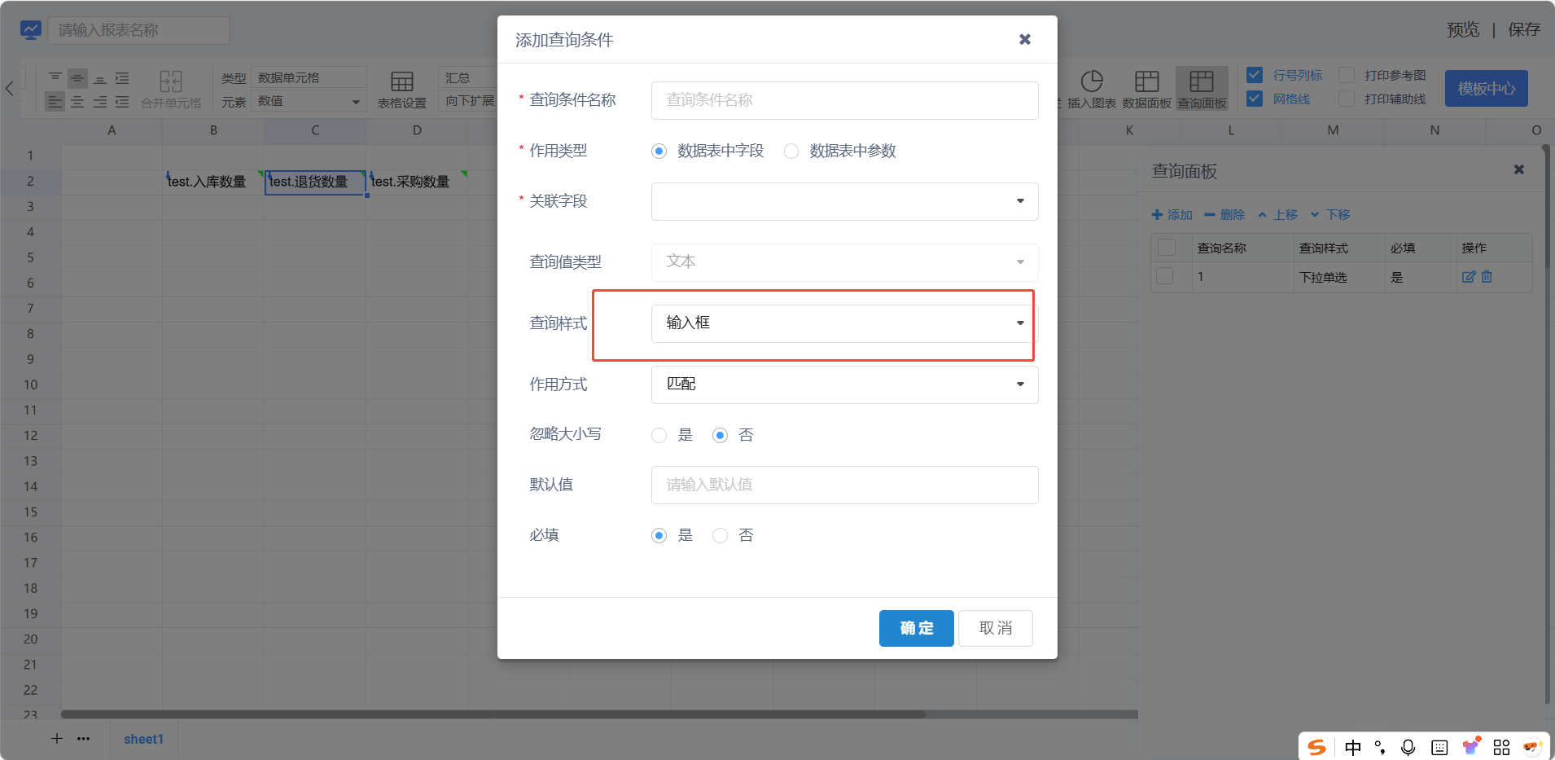This screenshot has height=760, width=1555.
Task: Click the 取消 button
Action: 995,628
